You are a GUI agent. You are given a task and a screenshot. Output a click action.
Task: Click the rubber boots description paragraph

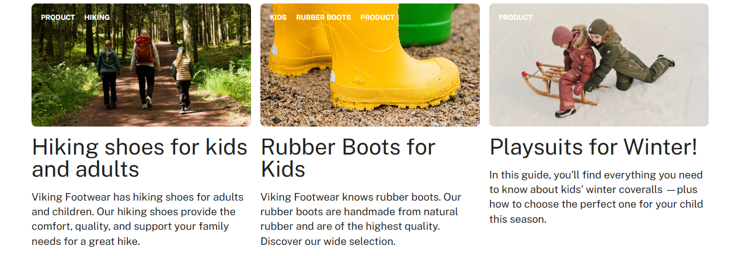(x=361, y=219)
